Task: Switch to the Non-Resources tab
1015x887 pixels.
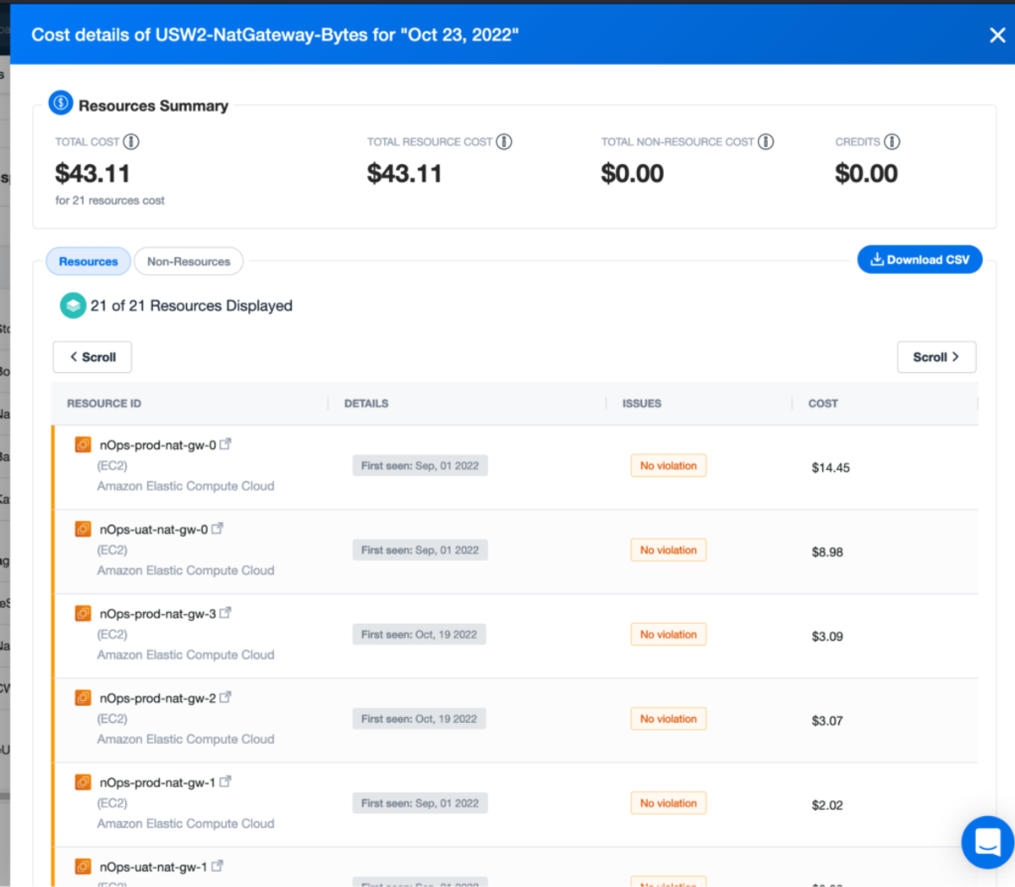Action: pyautogui.click(x=189, y=261)
